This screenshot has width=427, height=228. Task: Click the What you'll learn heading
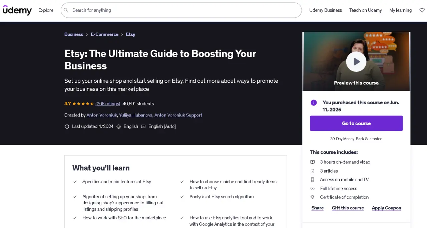(101, 168)
